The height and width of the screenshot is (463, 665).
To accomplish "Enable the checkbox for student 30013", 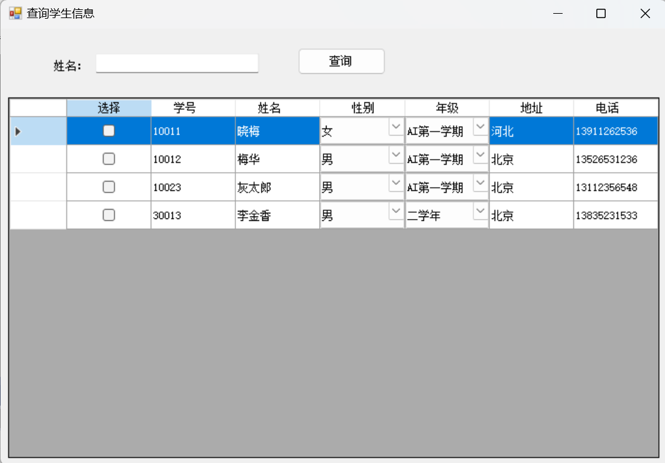I will coord(109,215).
